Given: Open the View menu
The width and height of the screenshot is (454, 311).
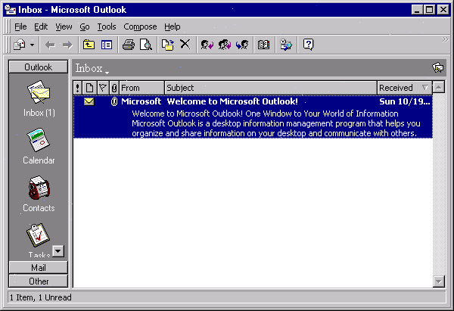Looking at the screenshot, I should (64, 26).
